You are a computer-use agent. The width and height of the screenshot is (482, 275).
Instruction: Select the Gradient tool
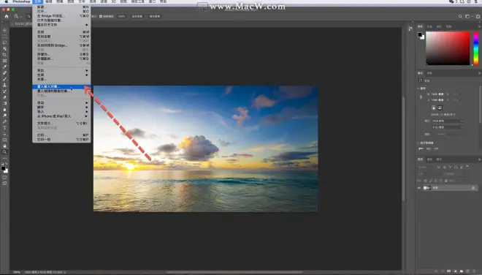pyautogui.click(x=4, y=103)
